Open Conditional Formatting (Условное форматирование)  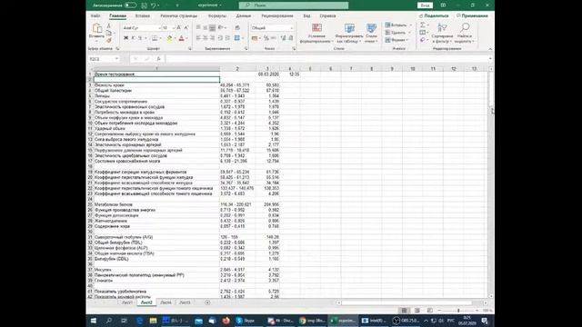coord(316,34)
